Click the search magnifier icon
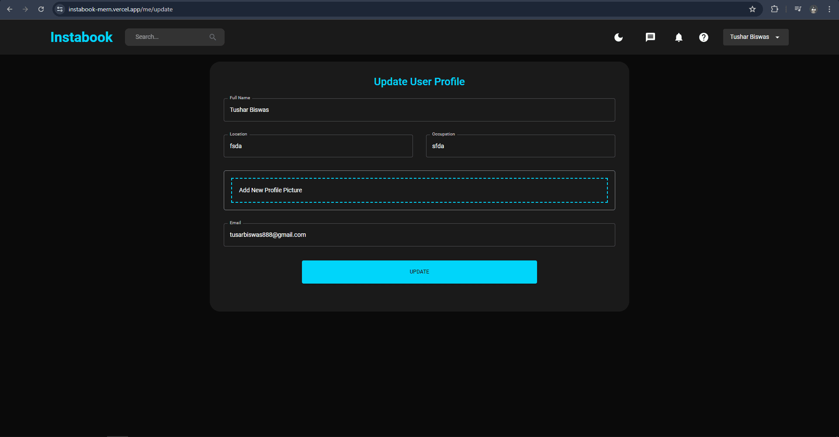This screenshot has height=437, width=839. [213, 37]
